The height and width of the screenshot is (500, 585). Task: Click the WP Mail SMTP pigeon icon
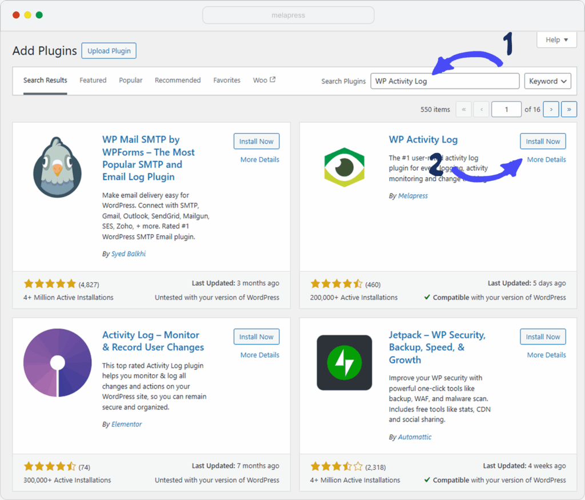coord(58,167)
